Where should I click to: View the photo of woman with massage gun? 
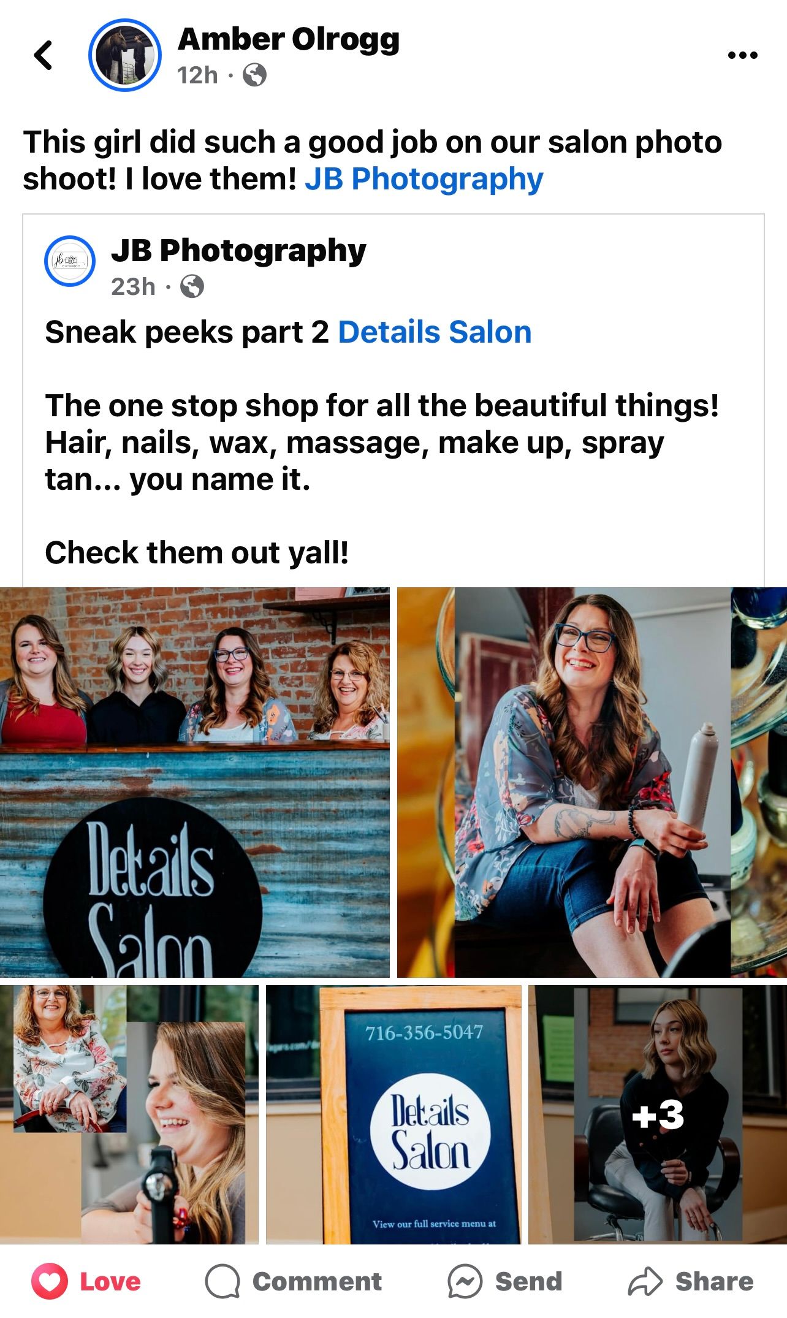click(x=129, y=1114)
